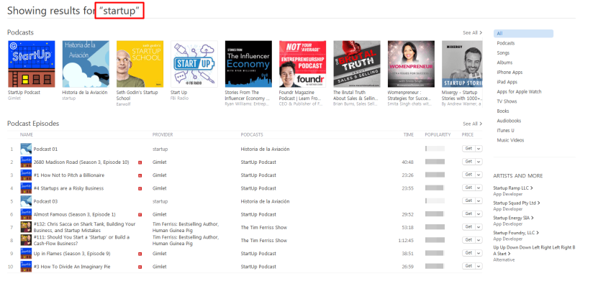Image resolution: width=598 pixels, height=281 pixels.
Task: Open Get dropdown arrow for episode #132 Chris Sacca
Action: coord(479,226)
